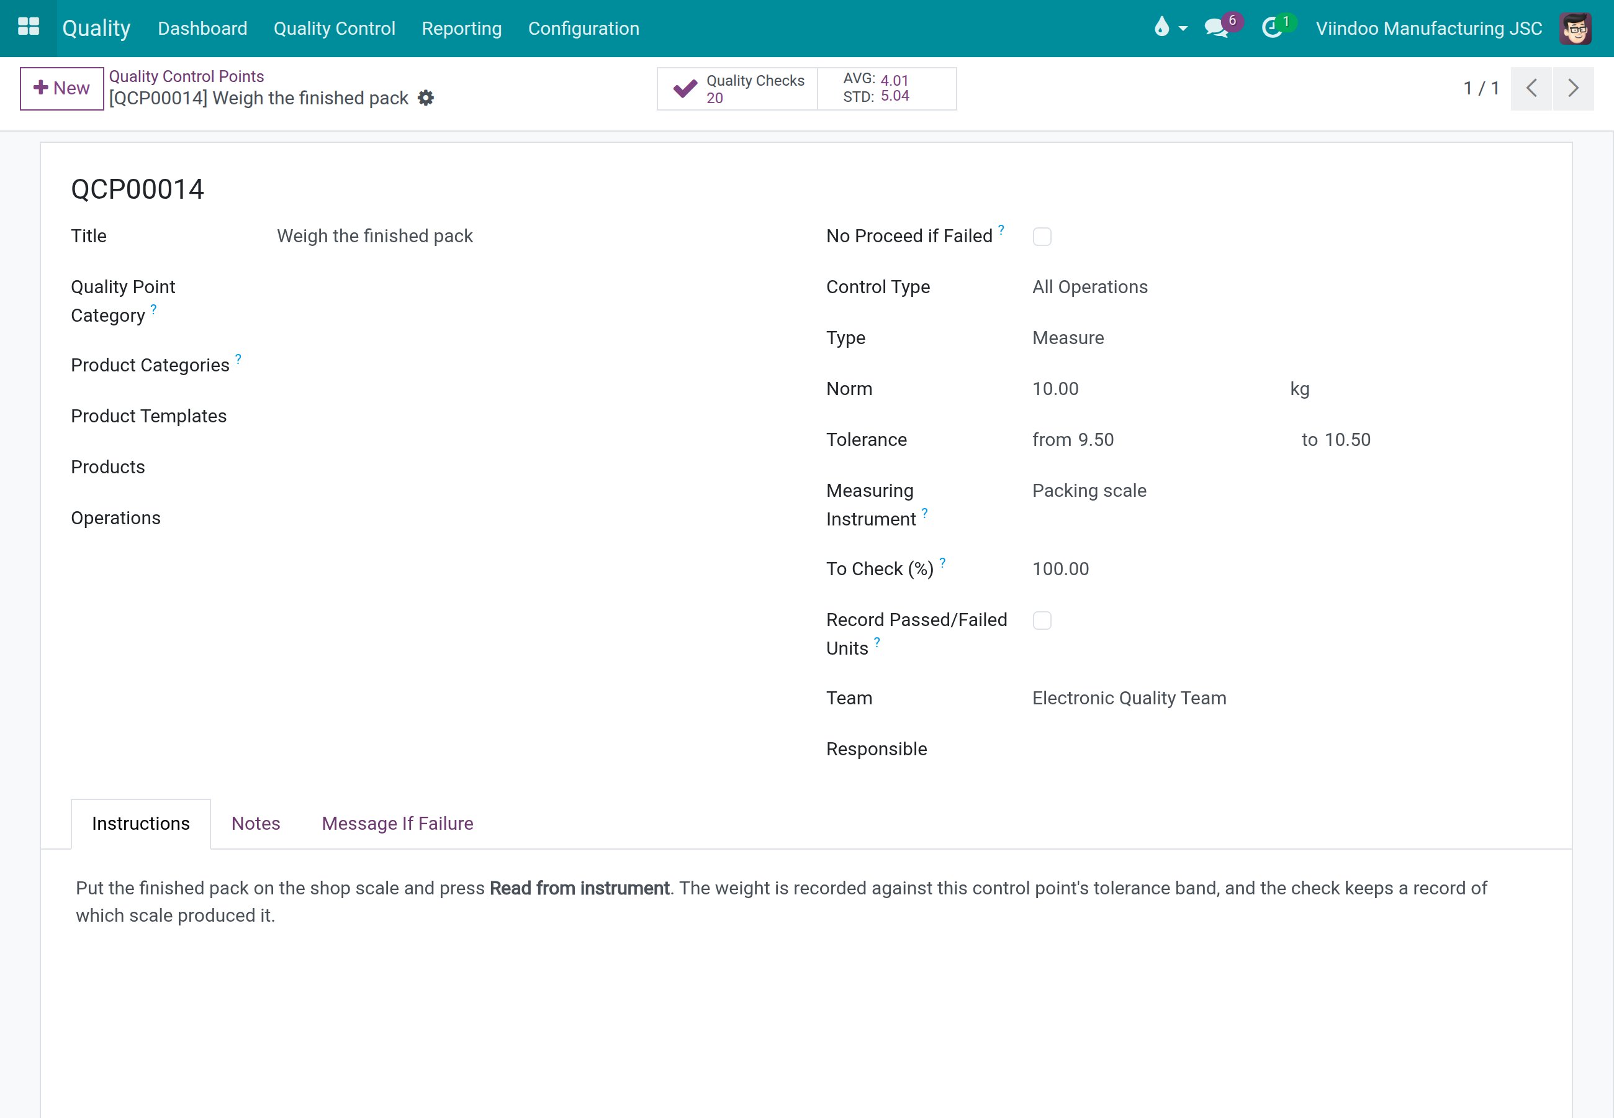Click help tooltip beside To Check (%)

pos(942,563)
